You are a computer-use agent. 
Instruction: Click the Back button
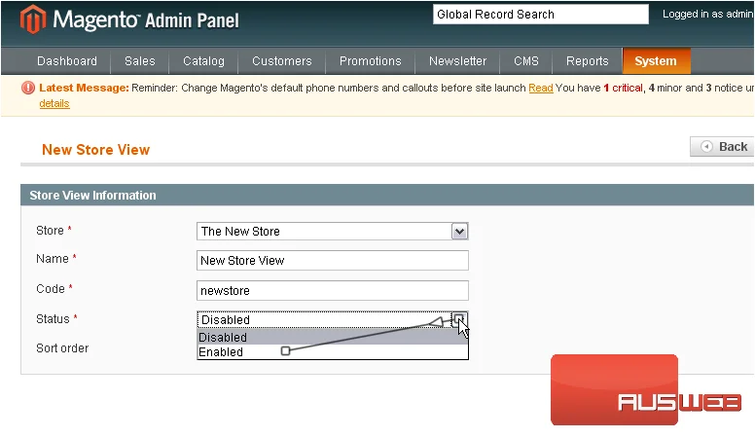click(x=723, y=146)
